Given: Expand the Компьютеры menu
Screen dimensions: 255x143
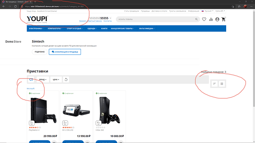Looking at the screenshot, I should [55, 28].
